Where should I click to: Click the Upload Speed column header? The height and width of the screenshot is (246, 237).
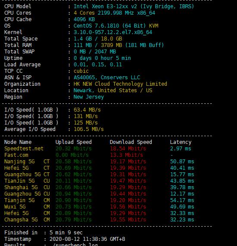coord(73,142)
